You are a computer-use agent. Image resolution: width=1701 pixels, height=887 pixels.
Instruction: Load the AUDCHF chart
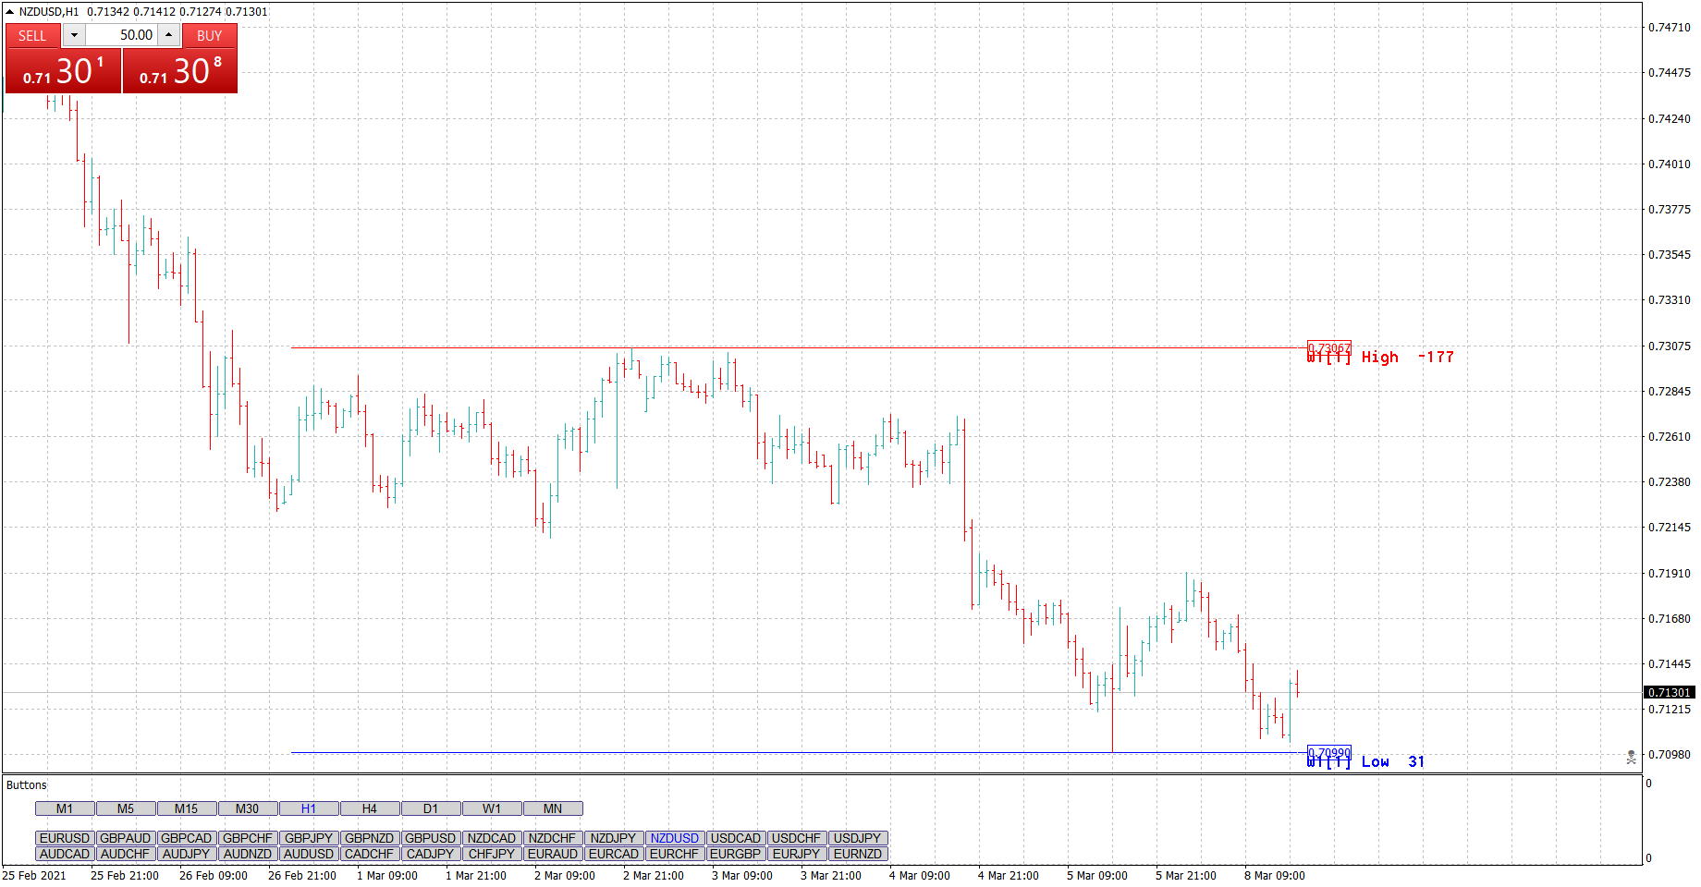[x=126, y=854]
